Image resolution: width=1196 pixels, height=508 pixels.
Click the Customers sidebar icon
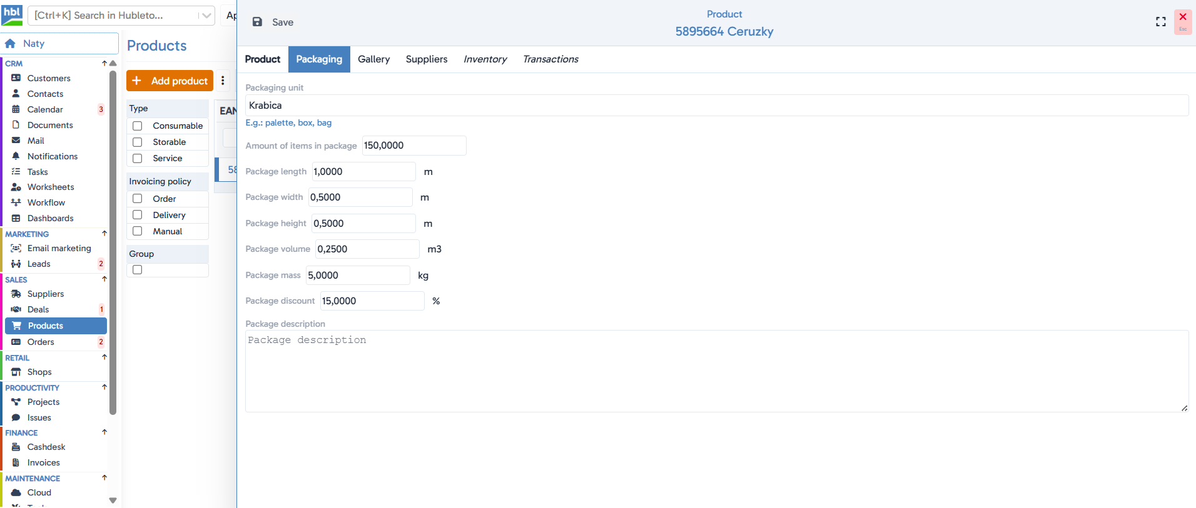[16, 78]
